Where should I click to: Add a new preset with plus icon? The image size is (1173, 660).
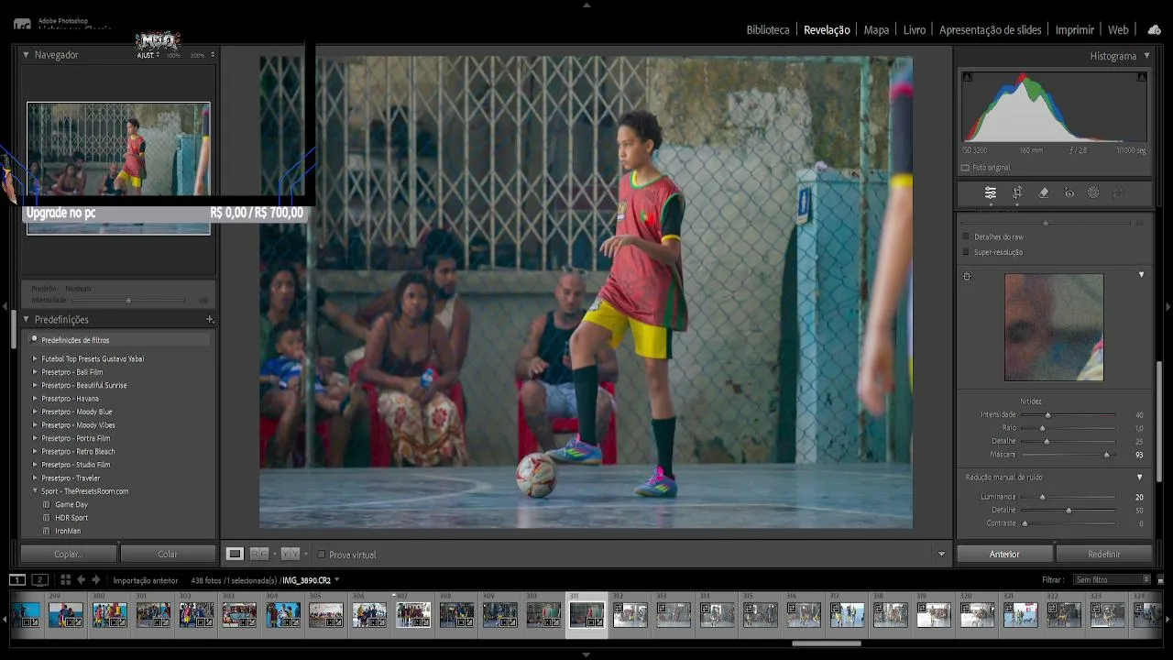210,320
